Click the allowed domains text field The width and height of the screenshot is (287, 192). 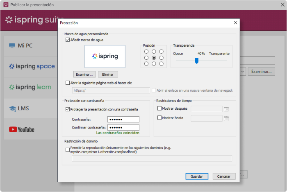pyautogui.click(x=152, y=158)
